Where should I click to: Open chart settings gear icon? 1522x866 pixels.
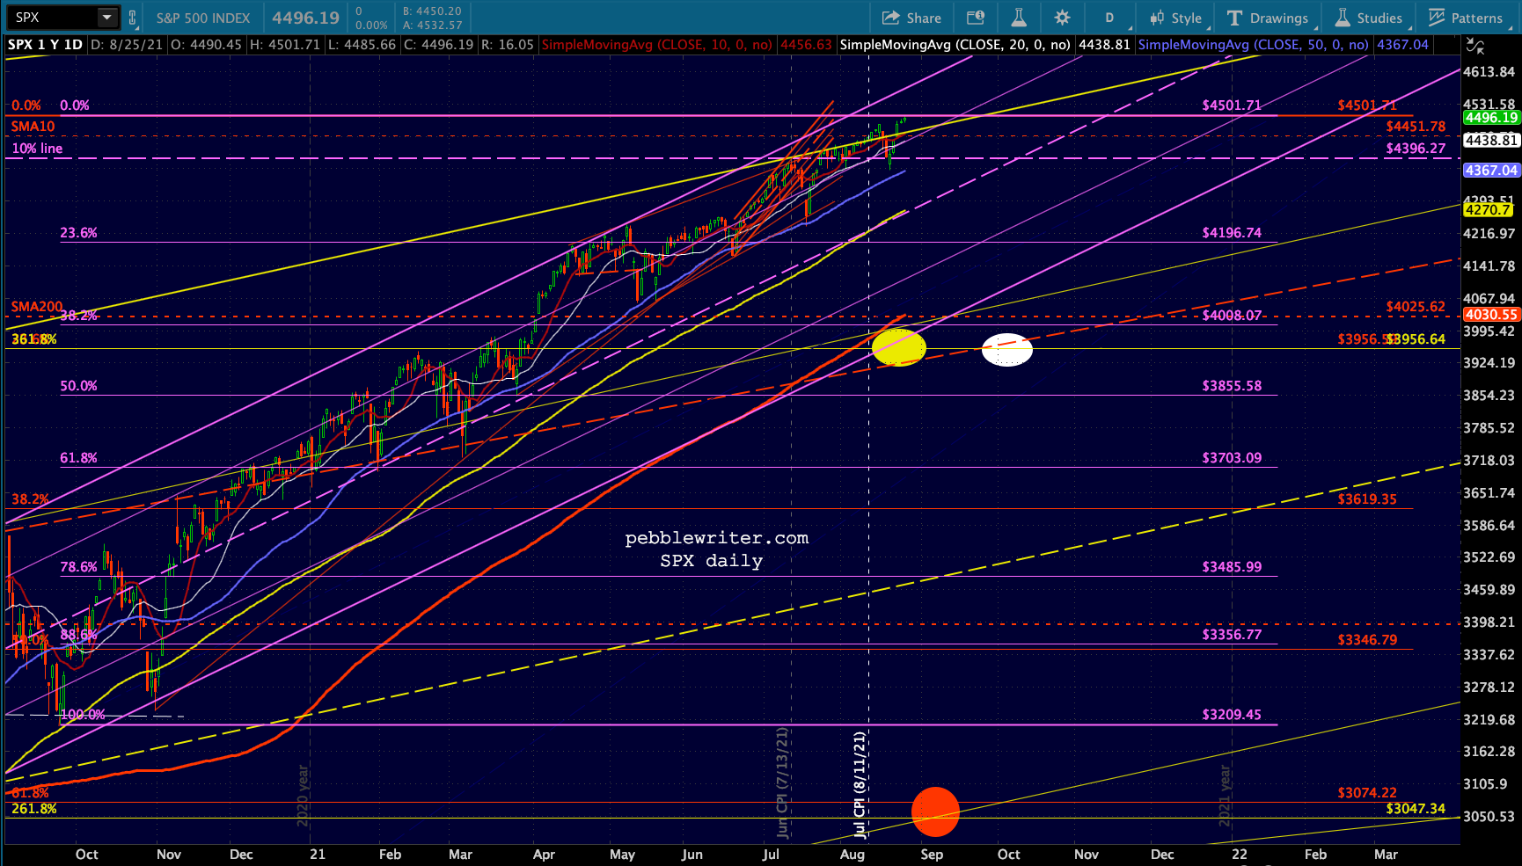[x=1062, y=18]
